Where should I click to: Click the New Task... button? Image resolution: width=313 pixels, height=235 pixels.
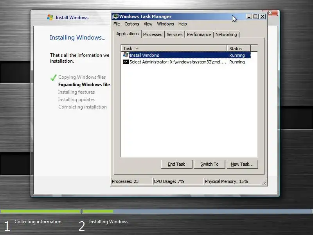[242, 164]
